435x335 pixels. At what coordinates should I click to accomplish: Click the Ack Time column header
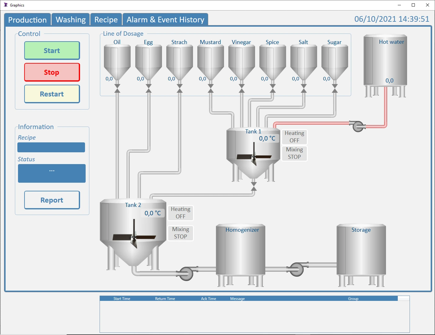coord(209,299)
